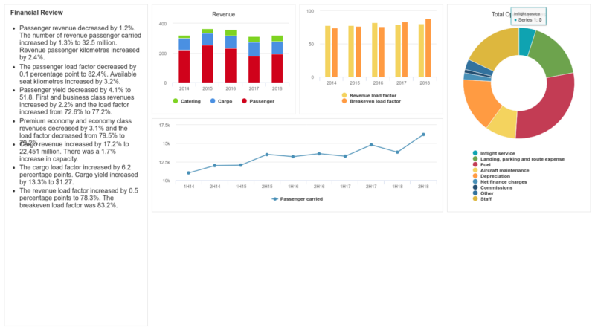Click the Staff legend item
This screenshot has width=595, height=330.
[488, 198]
